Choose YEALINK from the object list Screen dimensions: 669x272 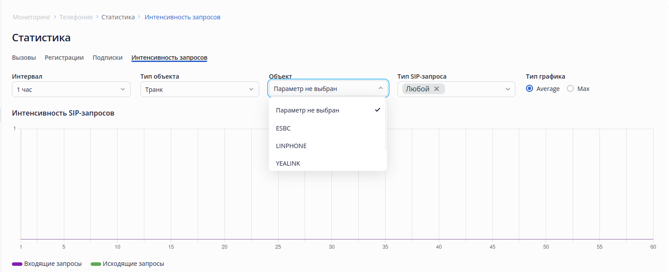(x=288, y=163)
